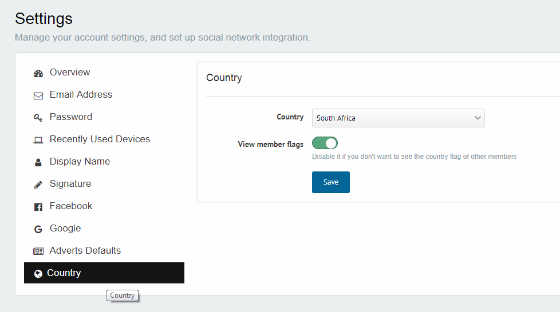Viewport: 560px width, 312px height.
Task: Select the Signature settings menu item
Action: [x=70, y=183]
